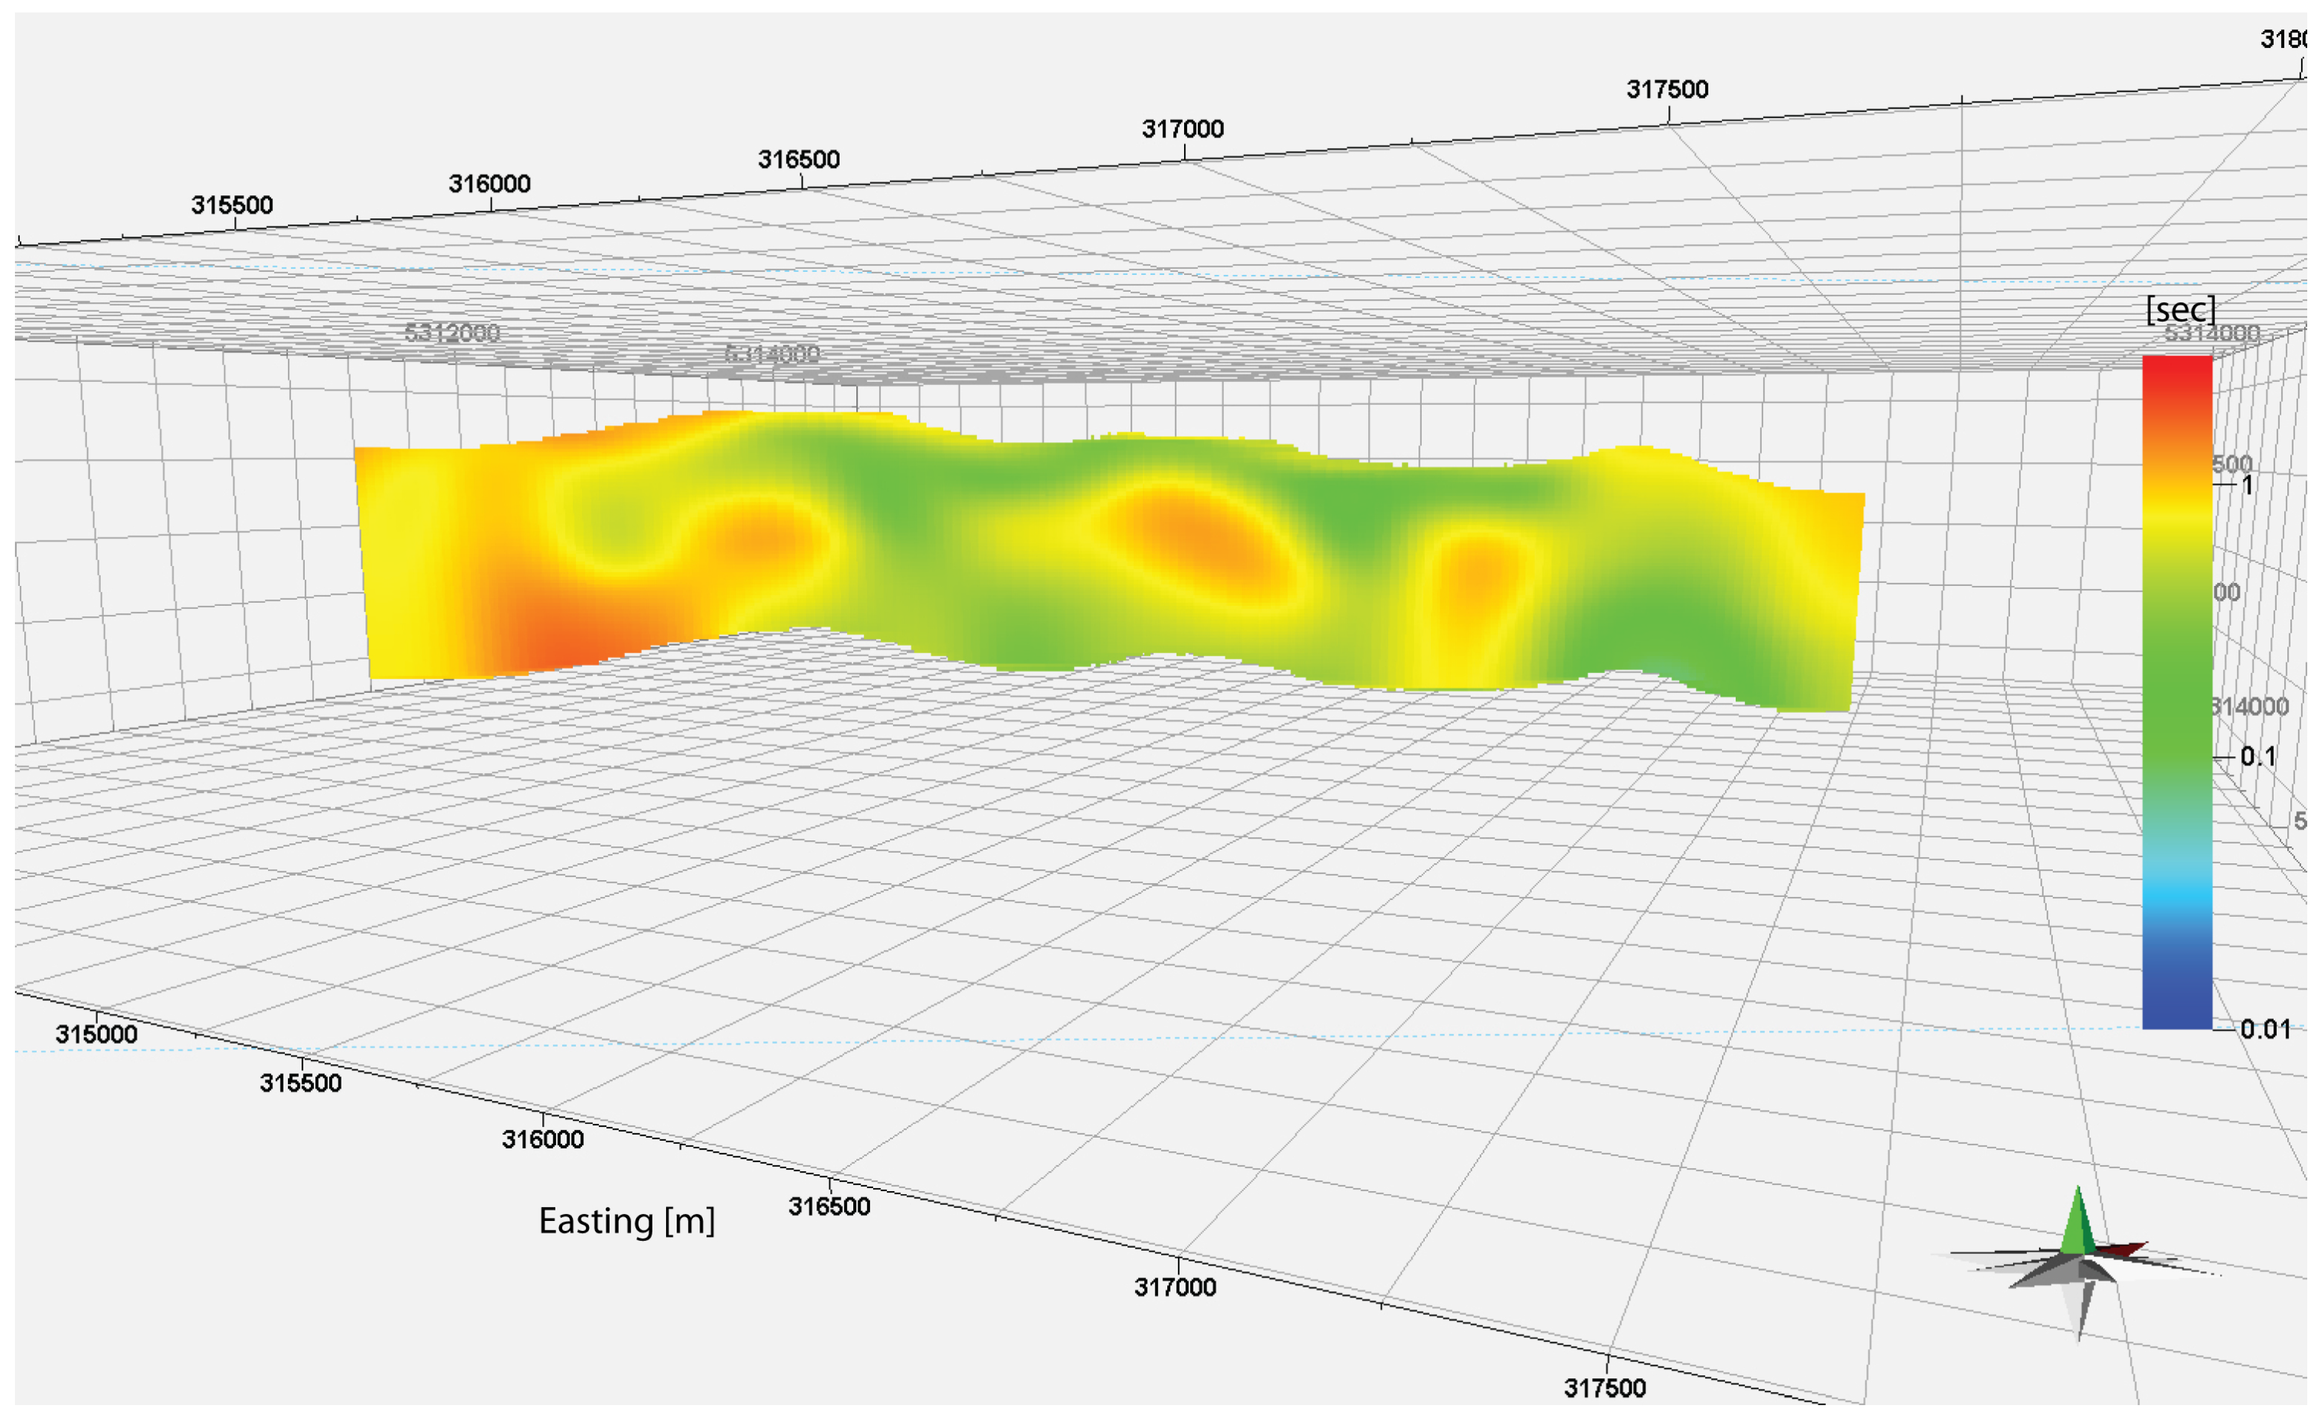Image resolution: width=2324 pixels, height=1425 pixels.
Task: Click the 0.01 tick label on the color scale
Action: pyautogui.click(x=2264, y=1029)
